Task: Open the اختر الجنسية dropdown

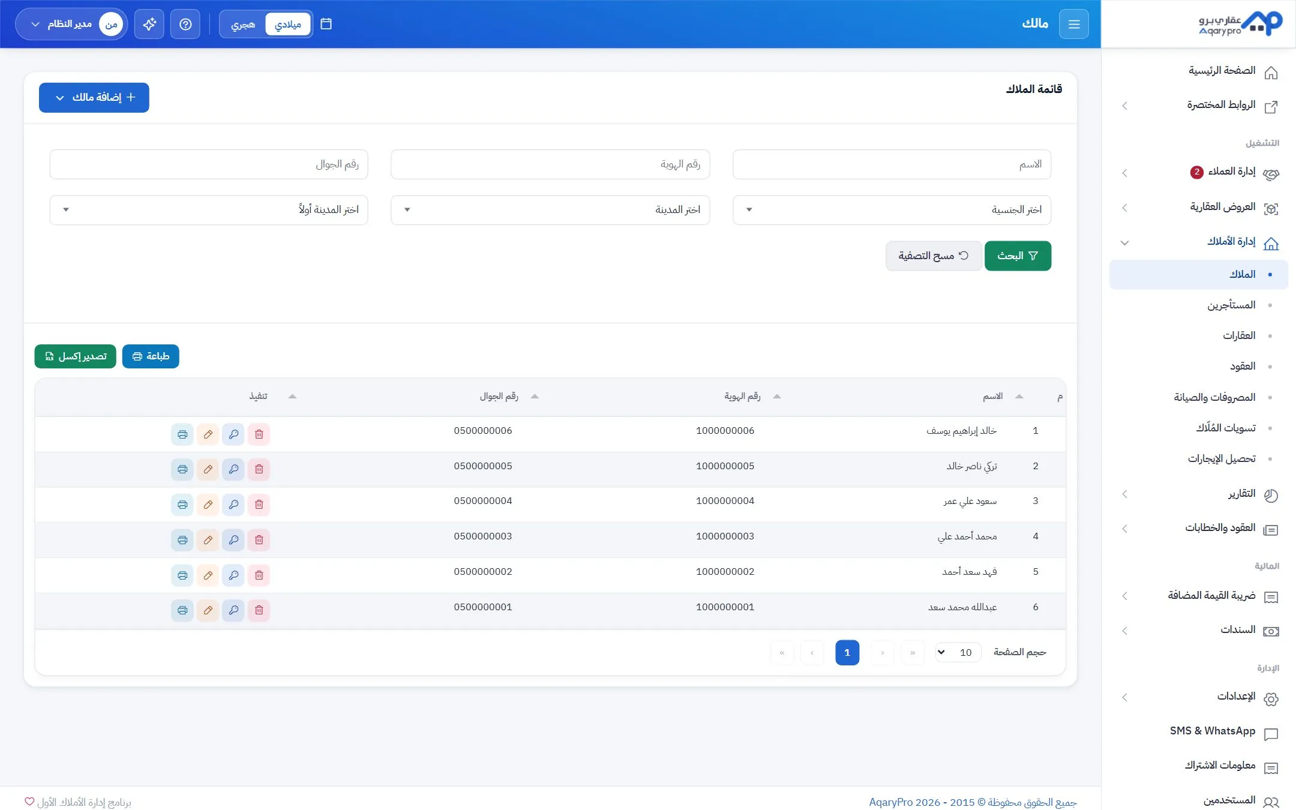Action: [x=892, y=210]
